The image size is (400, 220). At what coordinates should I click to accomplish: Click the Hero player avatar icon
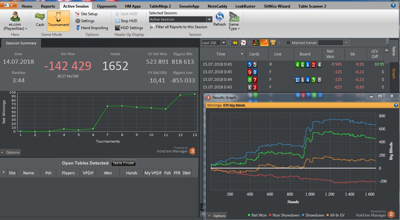tap(15, 16)
